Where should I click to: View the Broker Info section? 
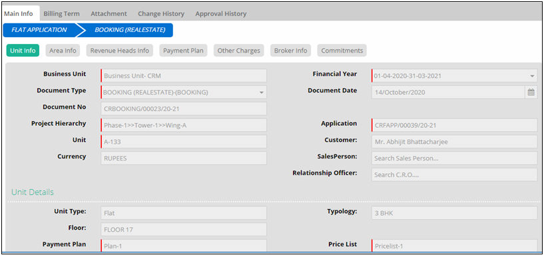click(290, 51)
